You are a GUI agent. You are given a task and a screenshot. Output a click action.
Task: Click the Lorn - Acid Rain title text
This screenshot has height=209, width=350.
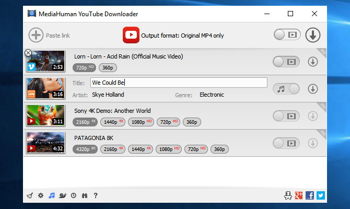[129, 56]
